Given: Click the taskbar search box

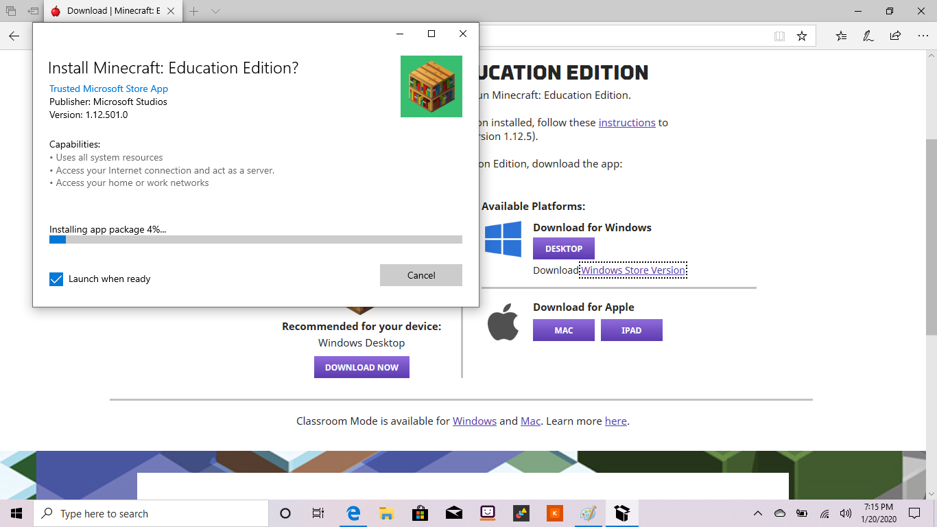Looking at the screenshot, I should click(151, 513).
